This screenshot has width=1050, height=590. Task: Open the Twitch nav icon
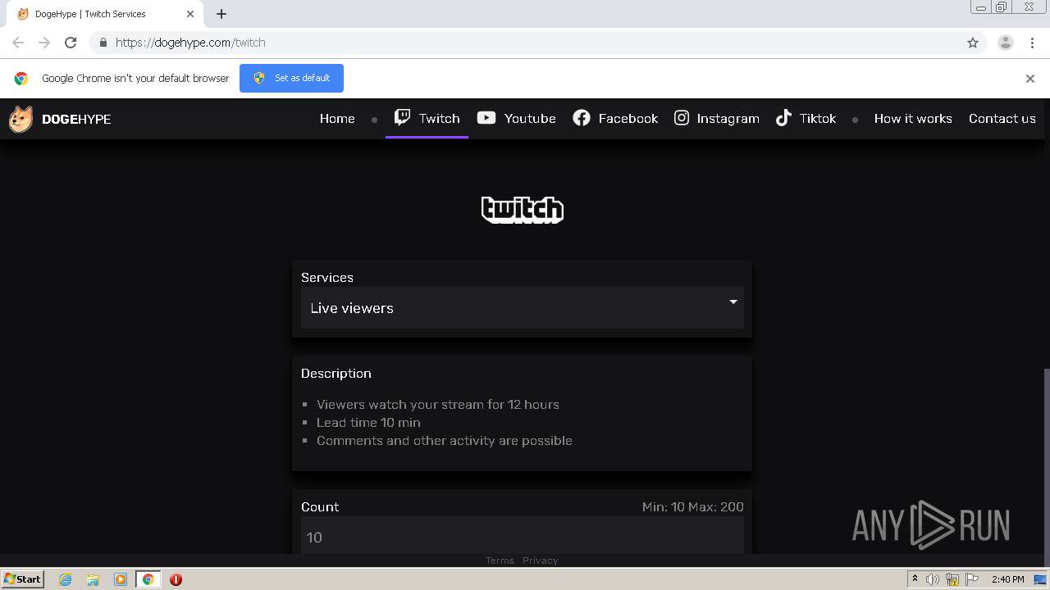pyautogui.click(x=402, y=117)
